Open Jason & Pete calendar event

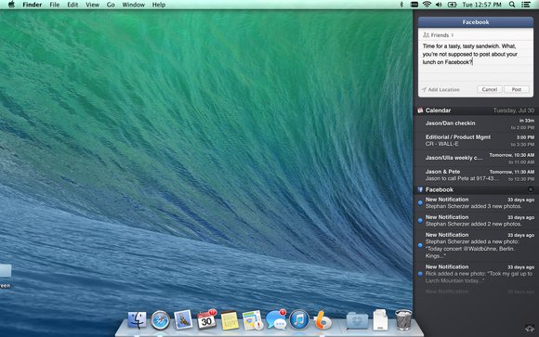pos(476,175)
